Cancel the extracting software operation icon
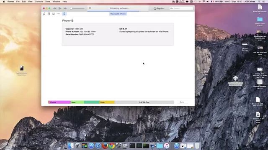 [90, 8]
